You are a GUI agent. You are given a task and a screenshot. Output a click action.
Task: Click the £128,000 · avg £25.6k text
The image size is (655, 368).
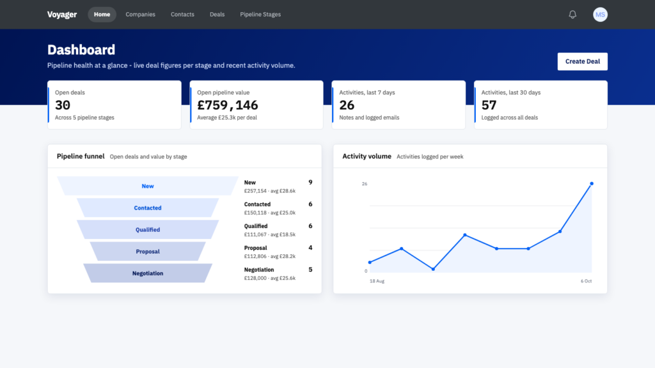(269, 279)
